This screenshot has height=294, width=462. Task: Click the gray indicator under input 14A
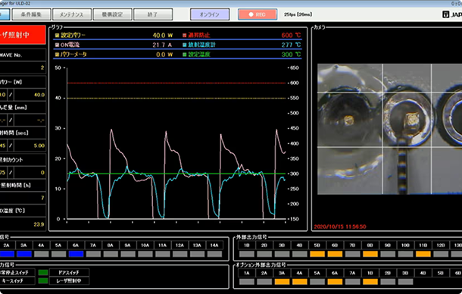point(214,254)
